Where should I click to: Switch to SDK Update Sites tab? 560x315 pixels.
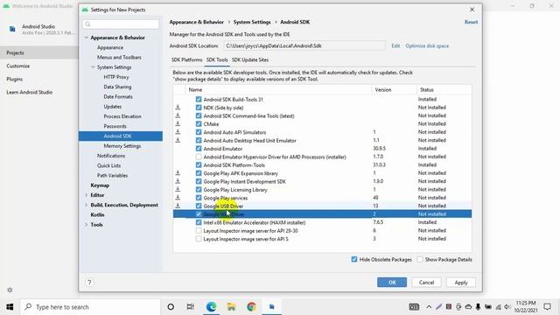pos(250,60)
